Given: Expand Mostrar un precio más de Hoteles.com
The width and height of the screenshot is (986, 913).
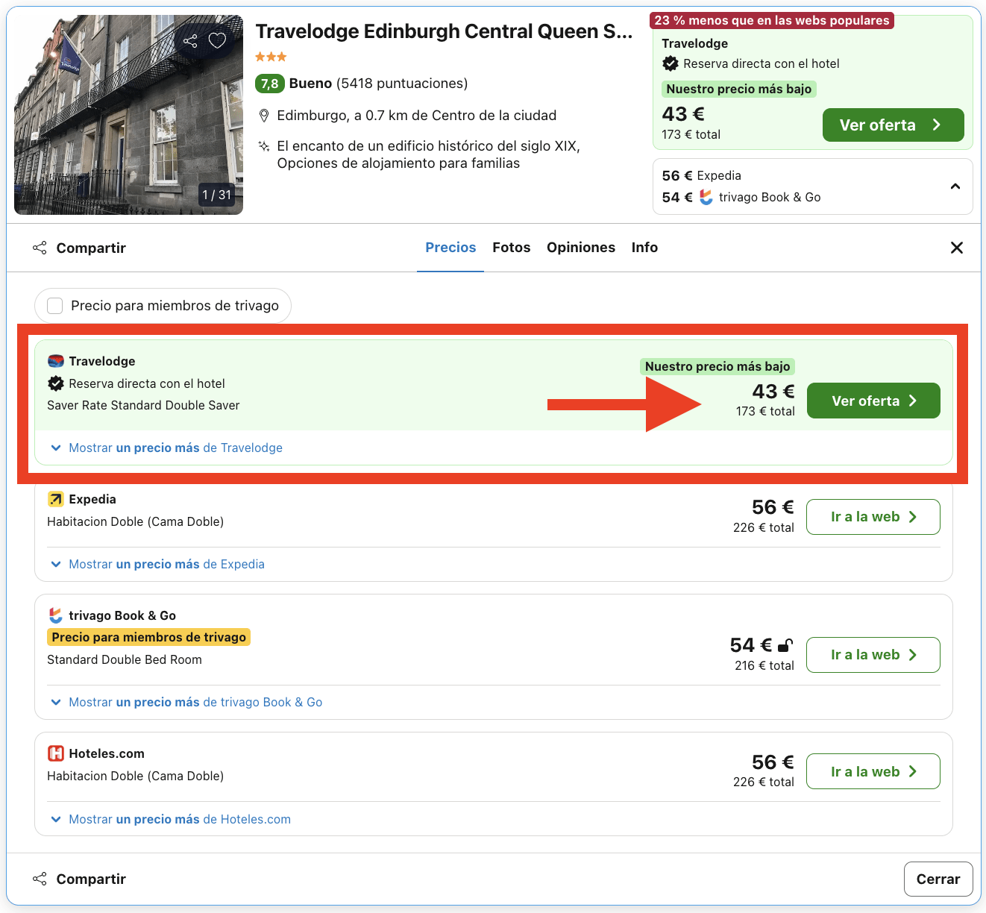Looking at the screenshot, I should pyautogui.click(x=177, y=819).
